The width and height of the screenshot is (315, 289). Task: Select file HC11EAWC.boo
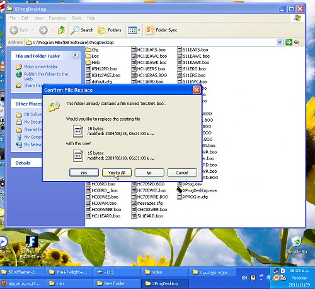149,56
